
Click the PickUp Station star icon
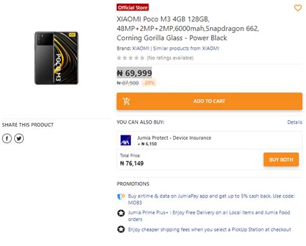pyautogui.click(x=121, y=229)
